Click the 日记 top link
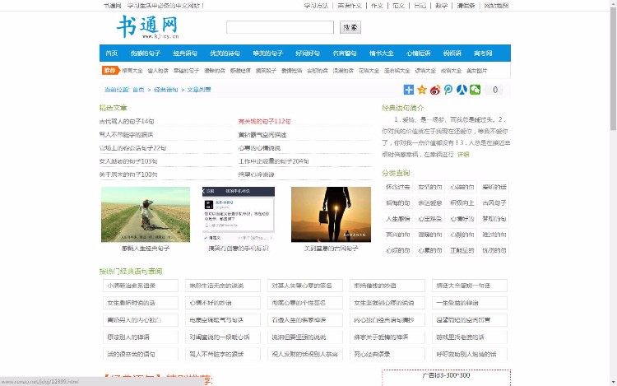 pyautogui.click(x=420, y=6)
